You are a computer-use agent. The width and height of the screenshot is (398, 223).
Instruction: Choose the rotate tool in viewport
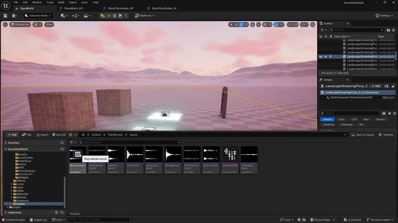(x=241, y=25)
